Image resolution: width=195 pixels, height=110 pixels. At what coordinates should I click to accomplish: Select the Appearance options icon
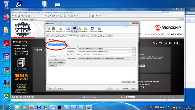[x=86, y=29]
